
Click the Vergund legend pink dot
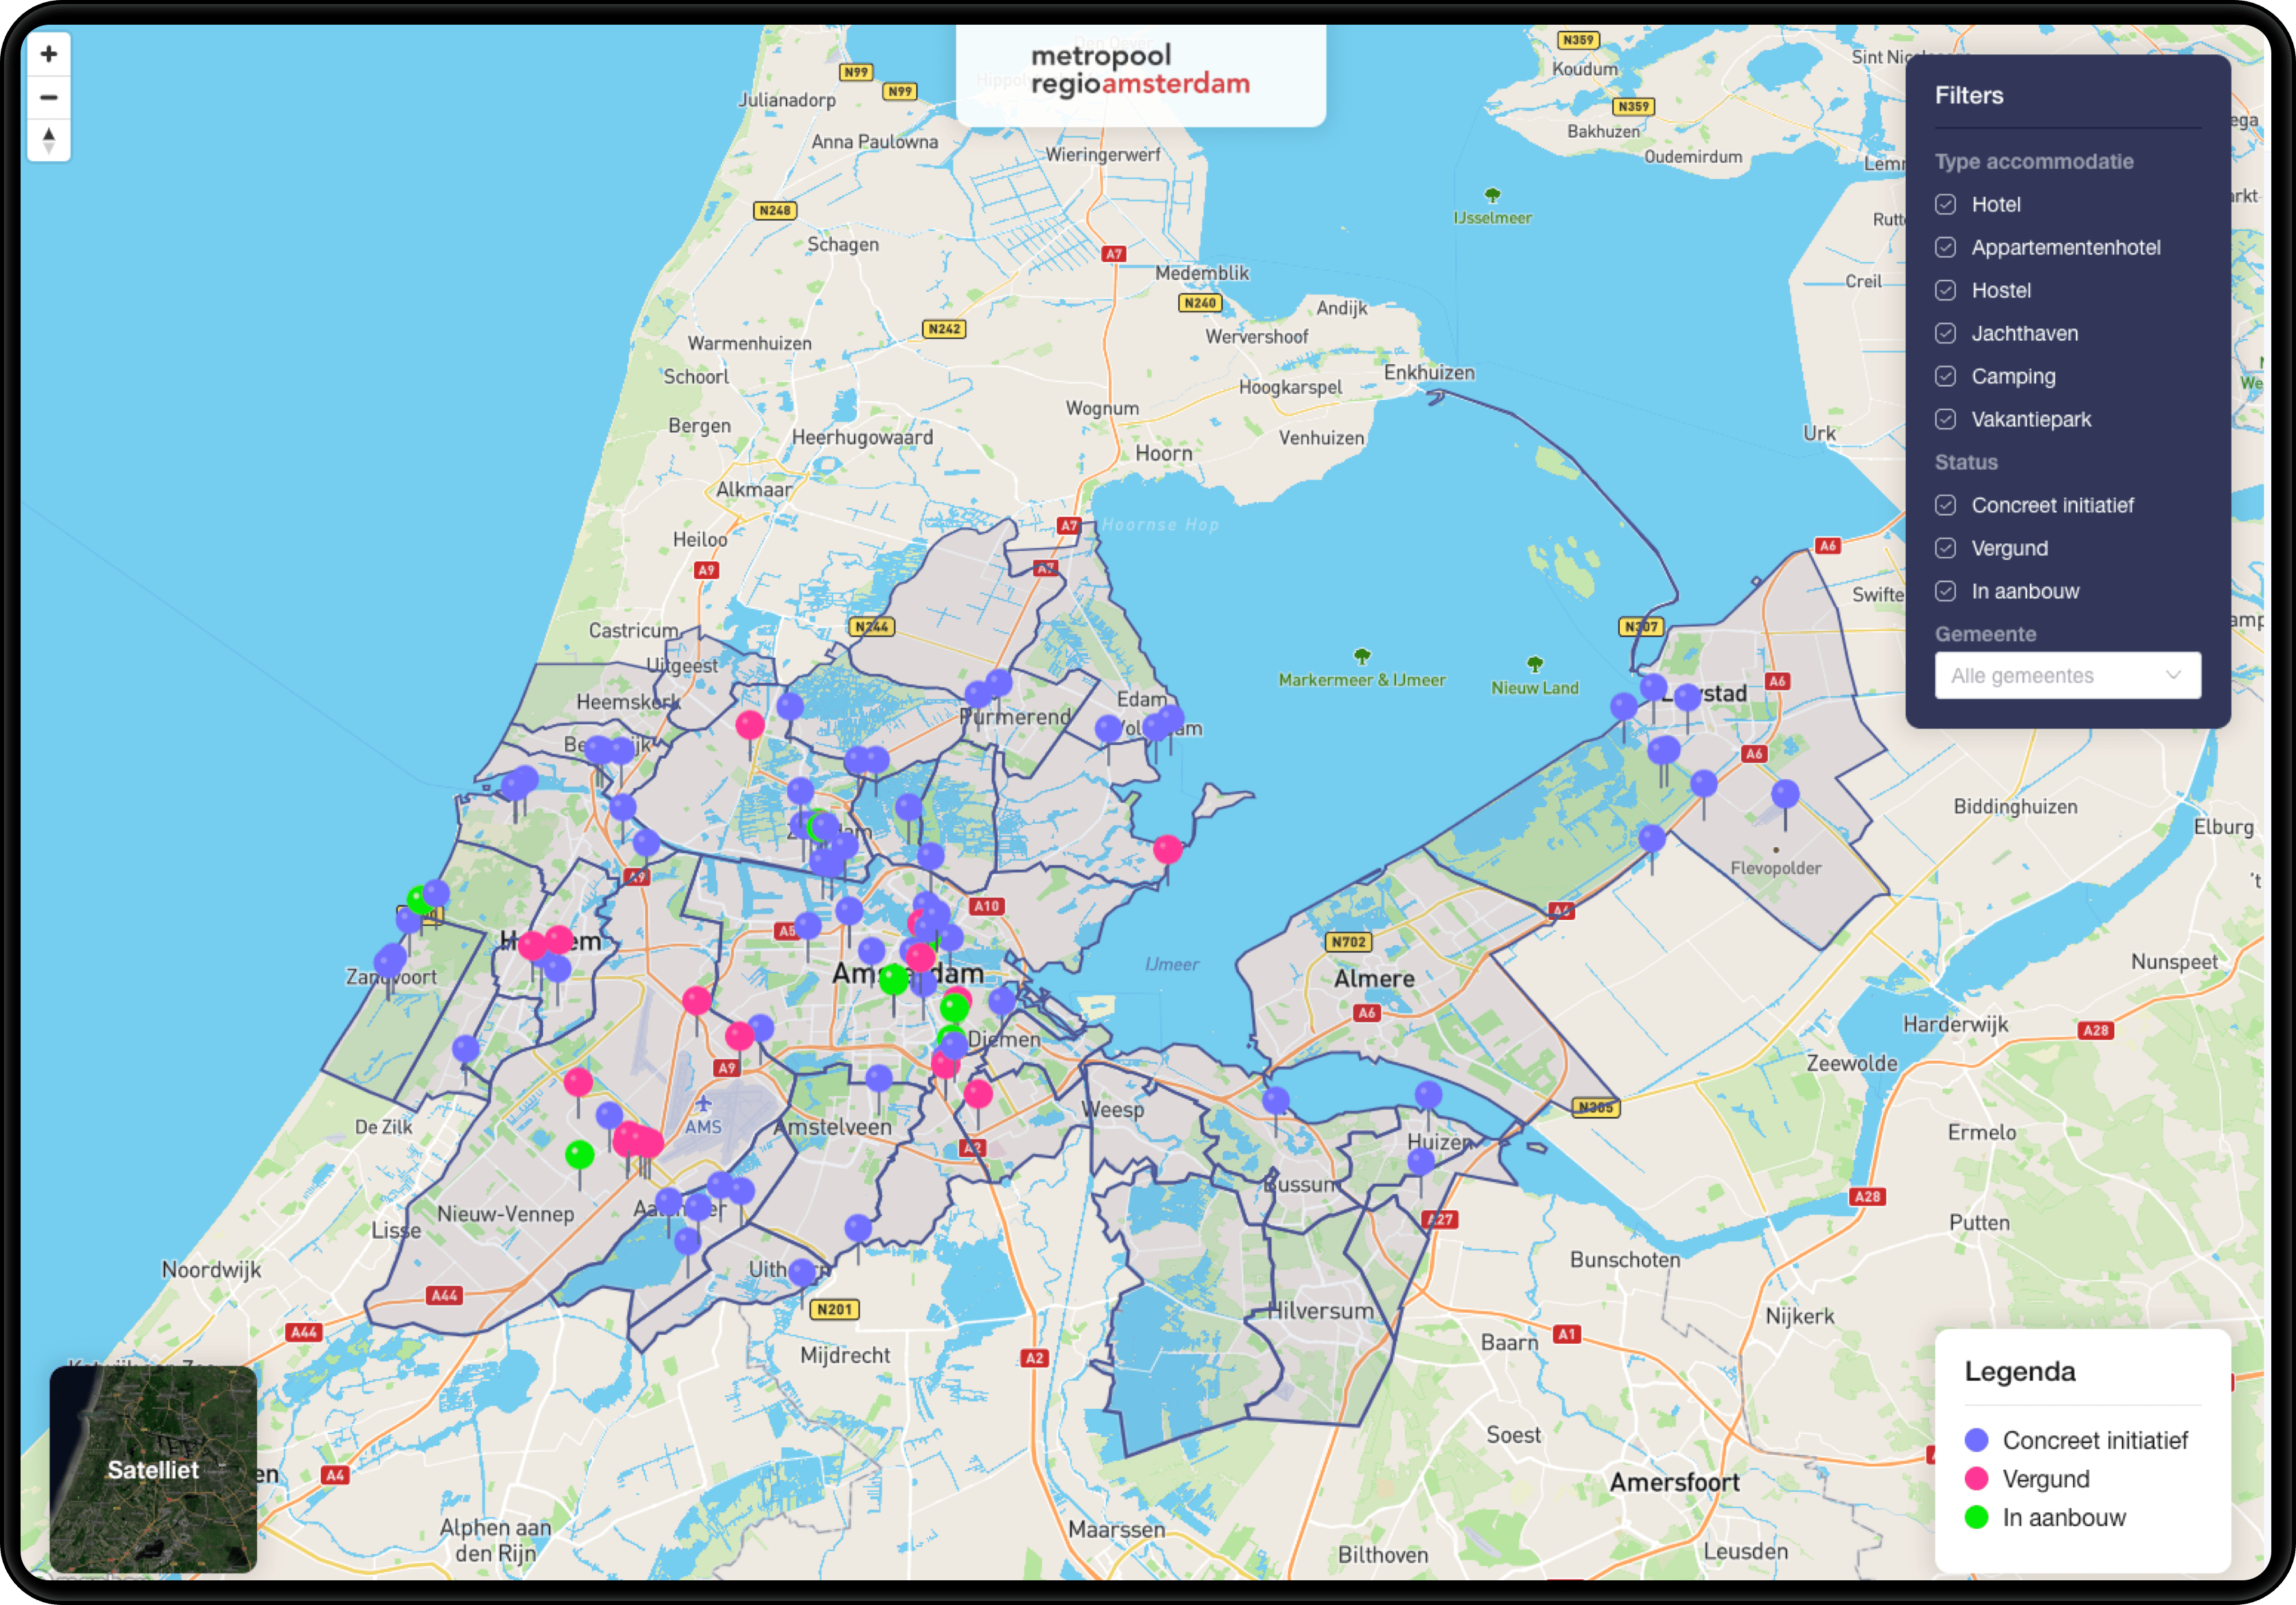pos(1976,1479)
